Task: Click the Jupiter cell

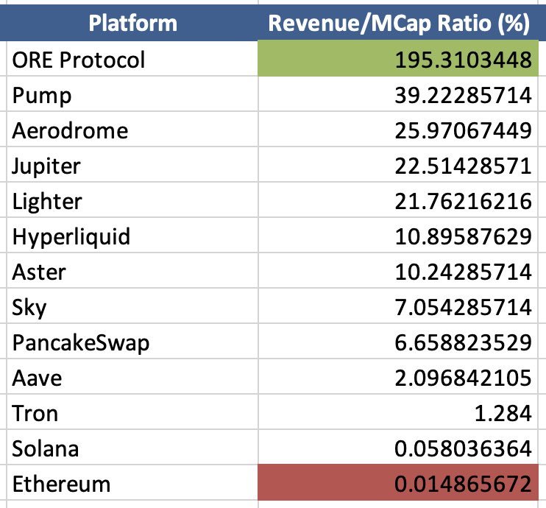Action: (132, 165)
